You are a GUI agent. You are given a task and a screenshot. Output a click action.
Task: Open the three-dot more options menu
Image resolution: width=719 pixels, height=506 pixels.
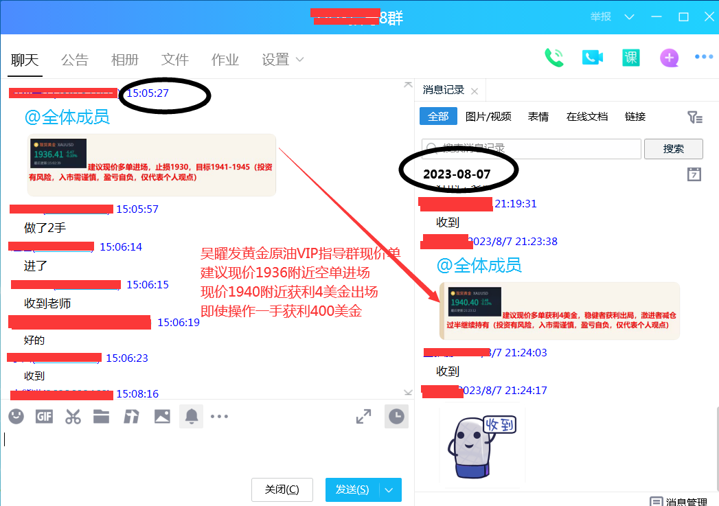pos(704,57)
